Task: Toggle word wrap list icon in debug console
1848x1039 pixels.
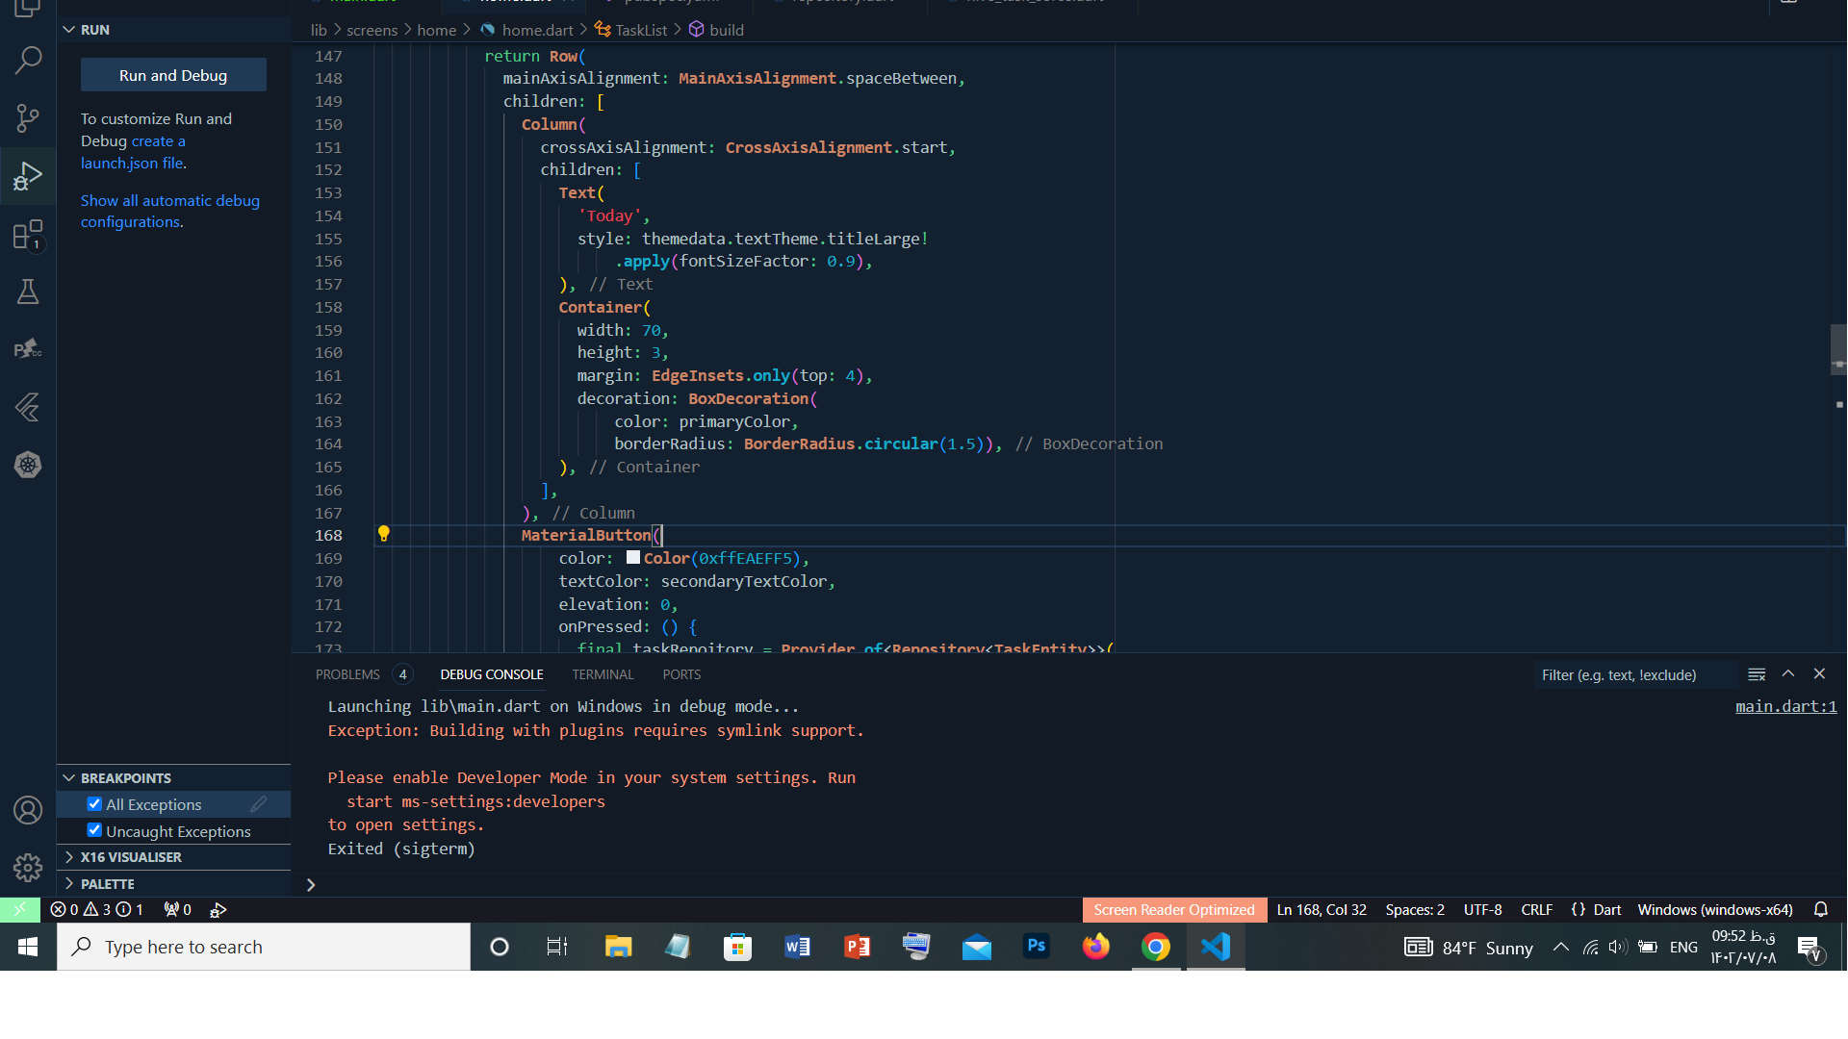Action: coord(1757,674)
